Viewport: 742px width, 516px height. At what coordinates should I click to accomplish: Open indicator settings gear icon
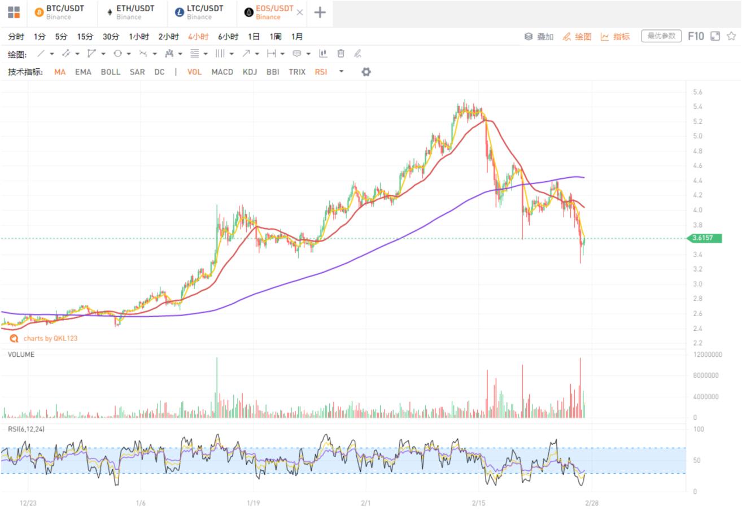pyautogui.click(x=366, y=72)
